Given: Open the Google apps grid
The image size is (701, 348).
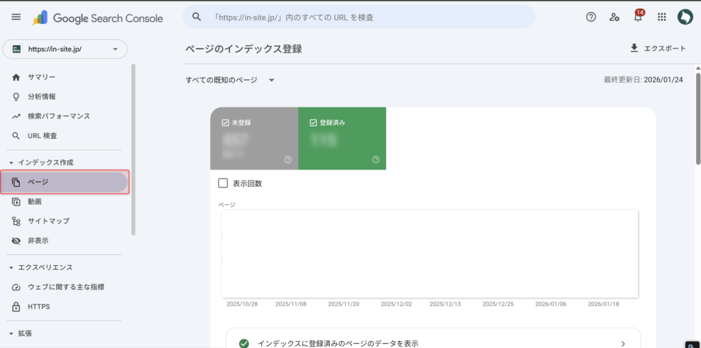Looking at the screenshot, I should point(662,17).
